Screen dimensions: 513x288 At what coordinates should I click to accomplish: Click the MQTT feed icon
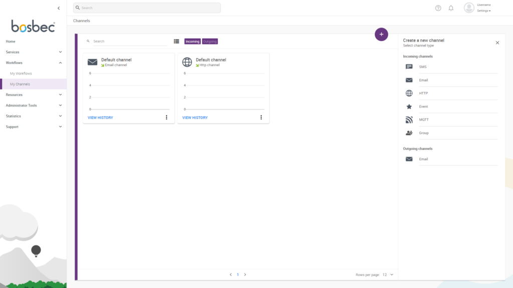tap(409, 120)
